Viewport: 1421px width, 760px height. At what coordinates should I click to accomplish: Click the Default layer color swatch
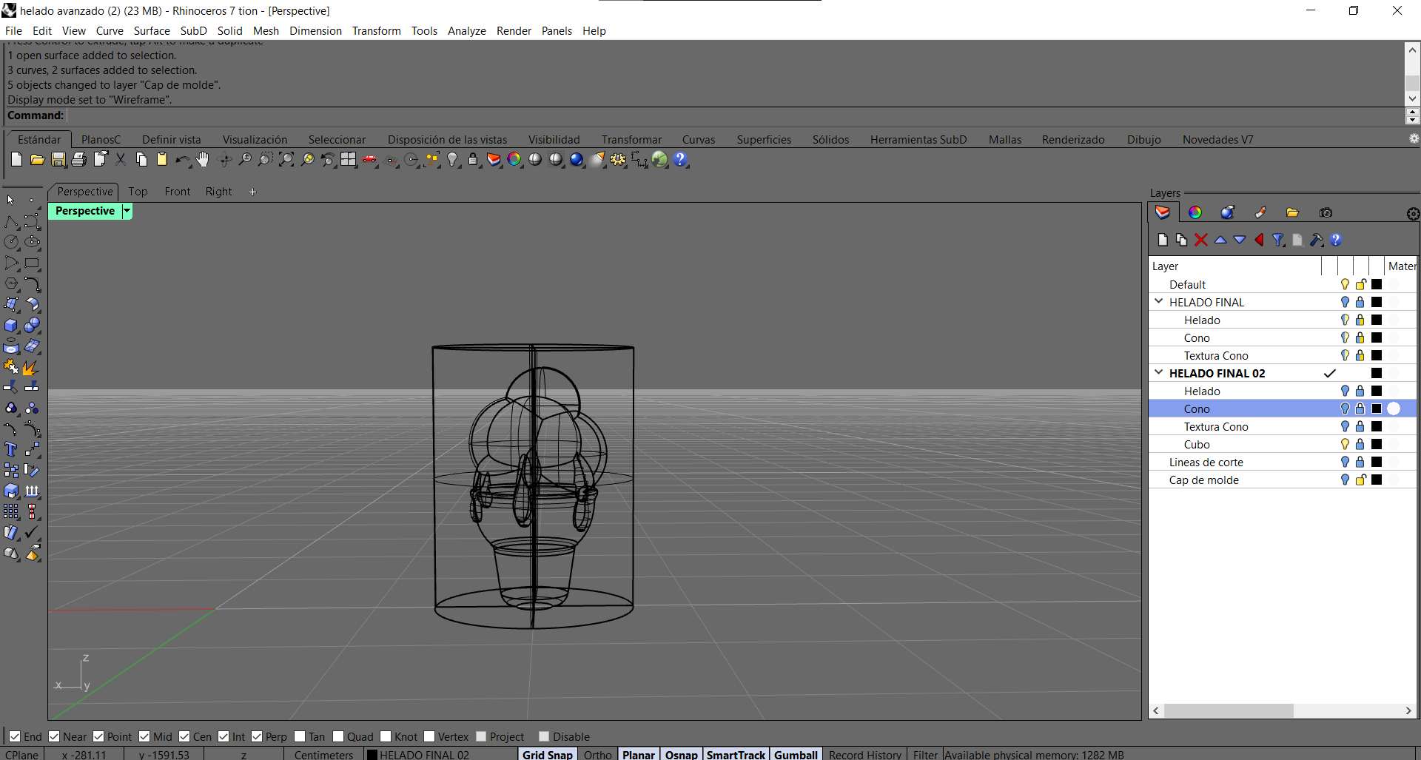click(x=1377, y=284)
